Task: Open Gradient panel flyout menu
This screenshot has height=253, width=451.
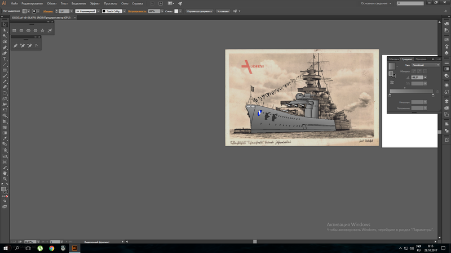Action: point(439,60)
